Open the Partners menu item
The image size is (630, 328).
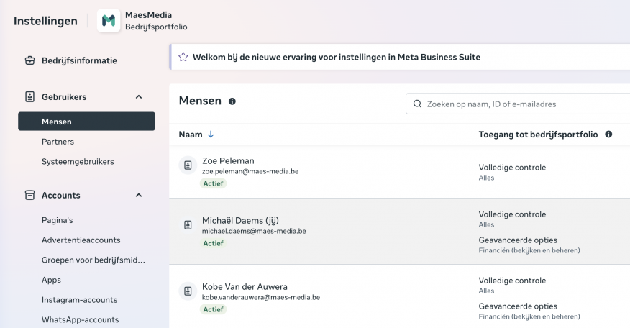(x=58, y=142)
